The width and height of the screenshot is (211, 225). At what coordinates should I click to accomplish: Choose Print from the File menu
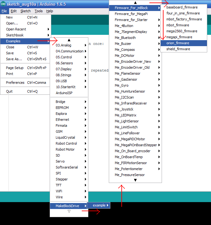click(x=25, y=74)
